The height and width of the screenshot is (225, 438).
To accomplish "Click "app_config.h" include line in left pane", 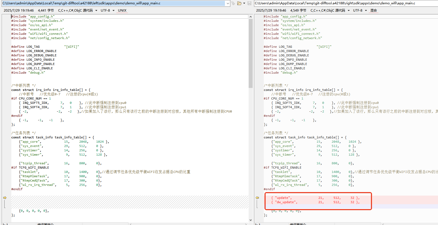I will click(33, 16).
